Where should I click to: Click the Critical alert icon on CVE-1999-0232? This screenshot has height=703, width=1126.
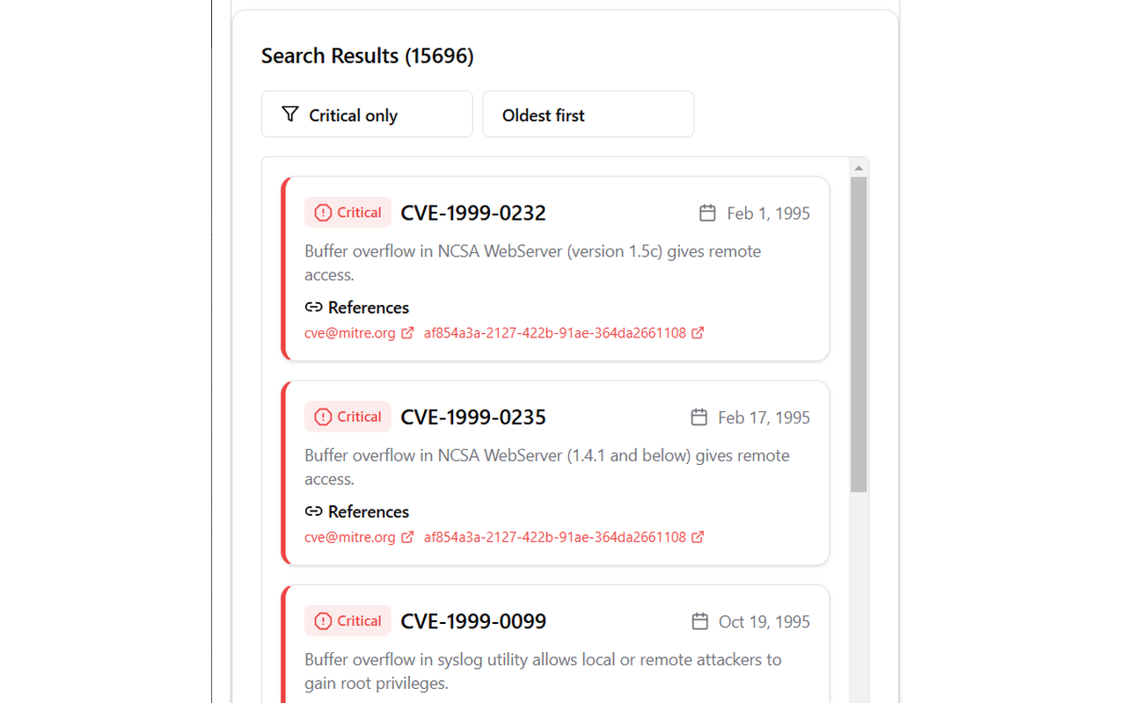[323, 213]
